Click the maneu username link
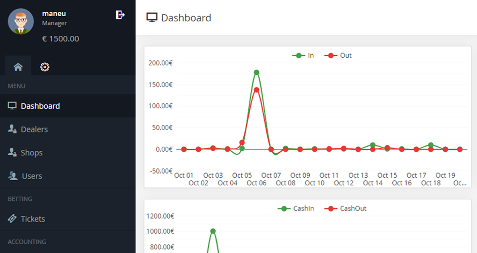The width and height of the screenshot is (477, 253). click(54, 14)
